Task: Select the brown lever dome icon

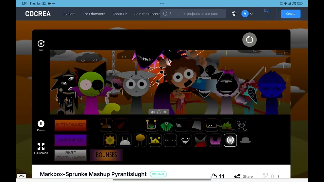Action: (106, 125)
